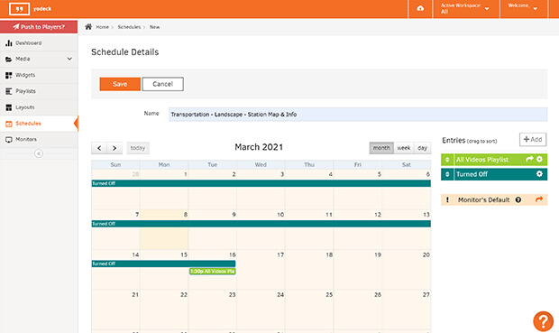
Task: Click the Media folder icon
Action: (x=8, y=60)
